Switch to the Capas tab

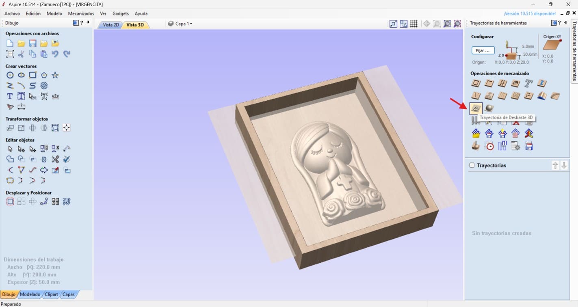click(x=68, y=294)
